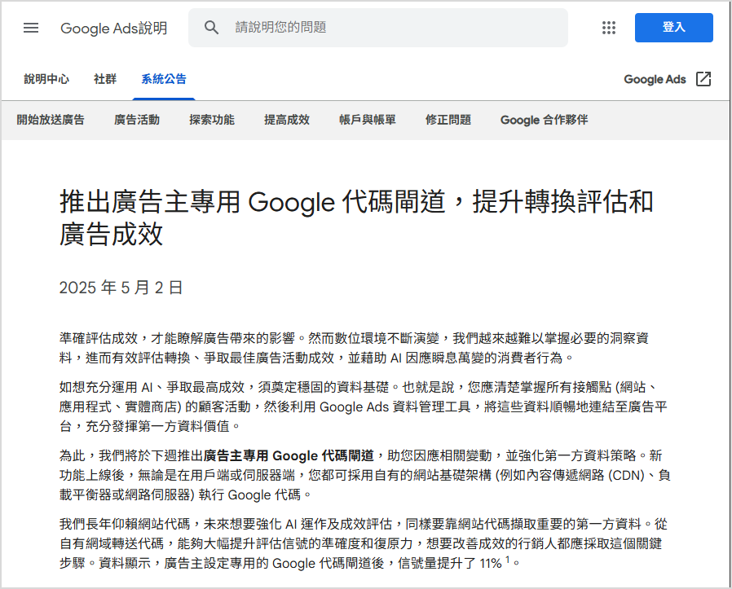Click the date 2025 年 5 月 2 日

point(121,288)
